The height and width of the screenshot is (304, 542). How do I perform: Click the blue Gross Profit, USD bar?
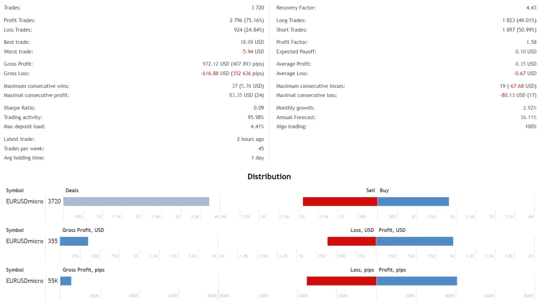[x=74, y=241]
